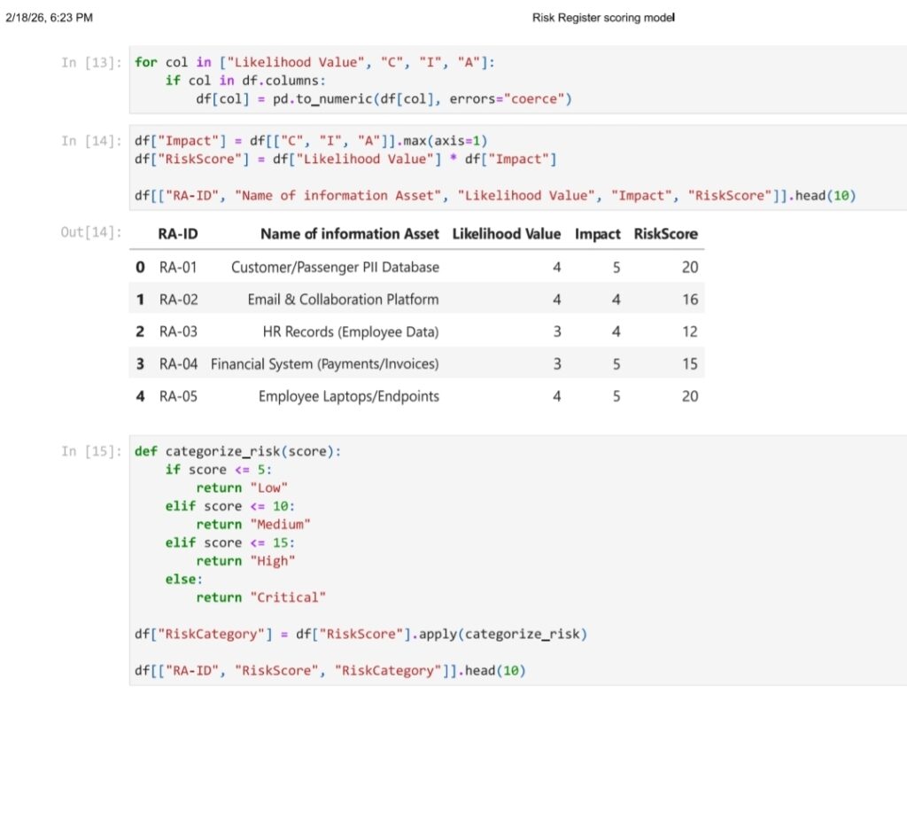The image size is (907, 819).
Task: Select the Customer/Passenger PII Database row cell
Action: click(x=335, y=267)
